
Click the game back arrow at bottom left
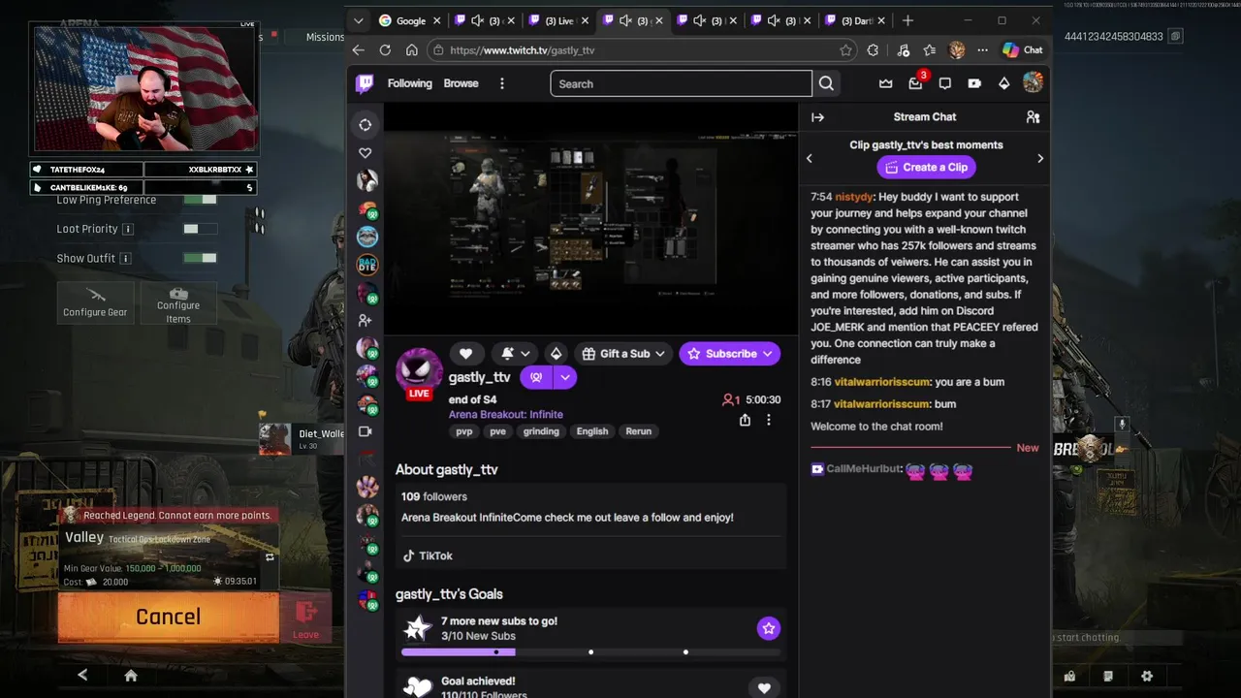pos(82,675)
